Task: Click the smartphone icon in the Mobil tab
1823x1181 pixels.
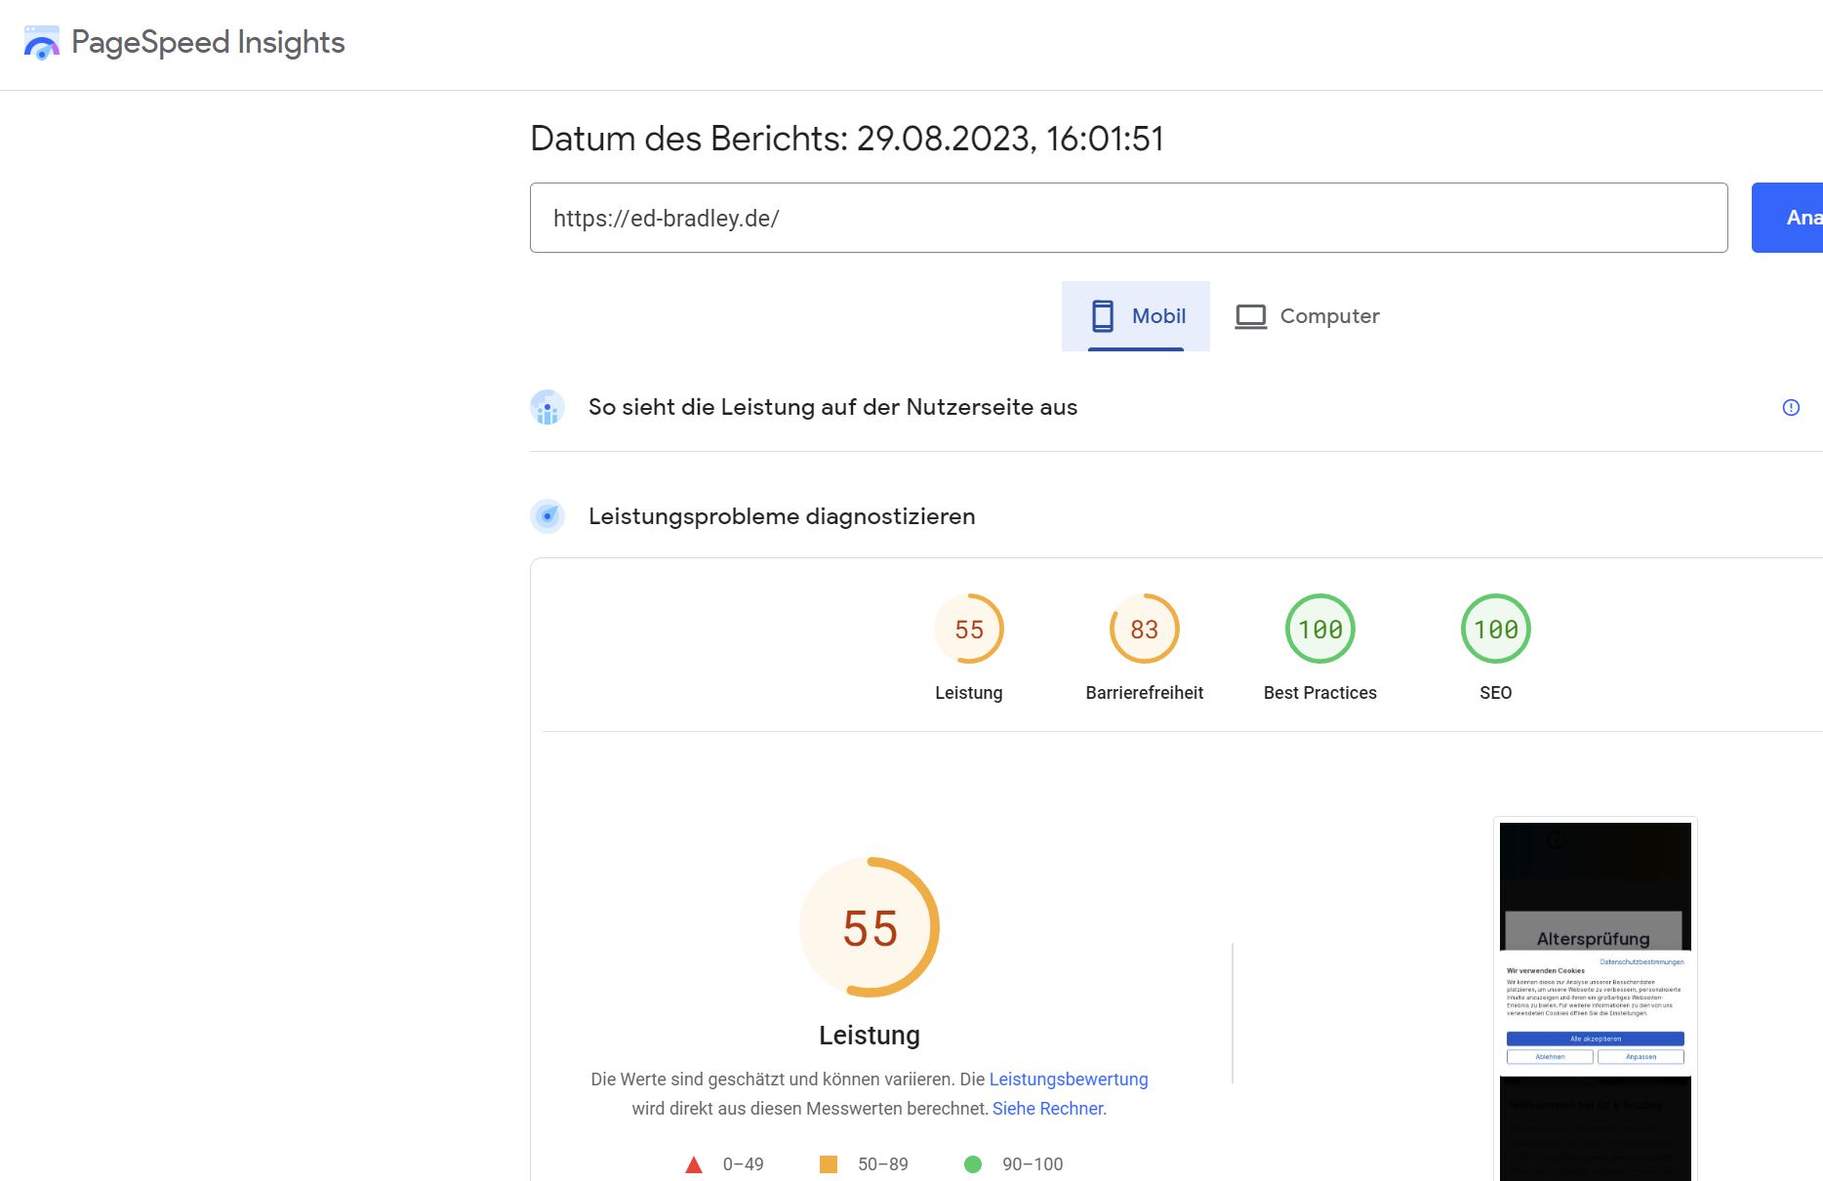Action: pos(1103,316)
